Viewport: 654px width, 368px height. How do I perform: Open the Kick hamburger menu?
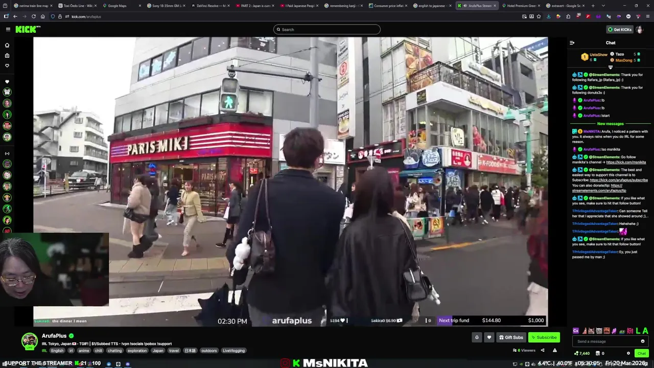click(8, 29)
